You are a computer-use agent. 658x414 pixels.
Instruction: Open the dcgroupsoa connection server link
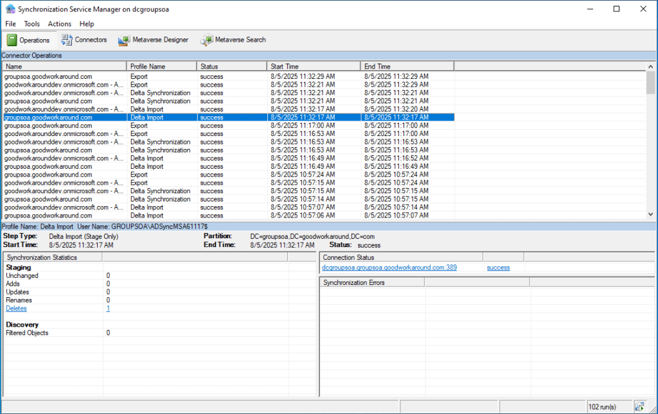389,268
